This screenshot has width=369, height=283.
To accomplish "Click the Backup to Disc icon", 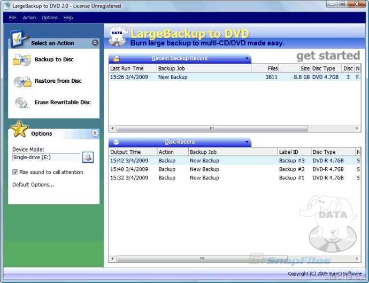I will (x=22, y=60).
